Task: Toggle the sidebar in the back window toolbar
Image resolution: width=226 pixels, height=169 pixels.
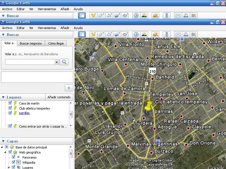Action: coord(82,15)
